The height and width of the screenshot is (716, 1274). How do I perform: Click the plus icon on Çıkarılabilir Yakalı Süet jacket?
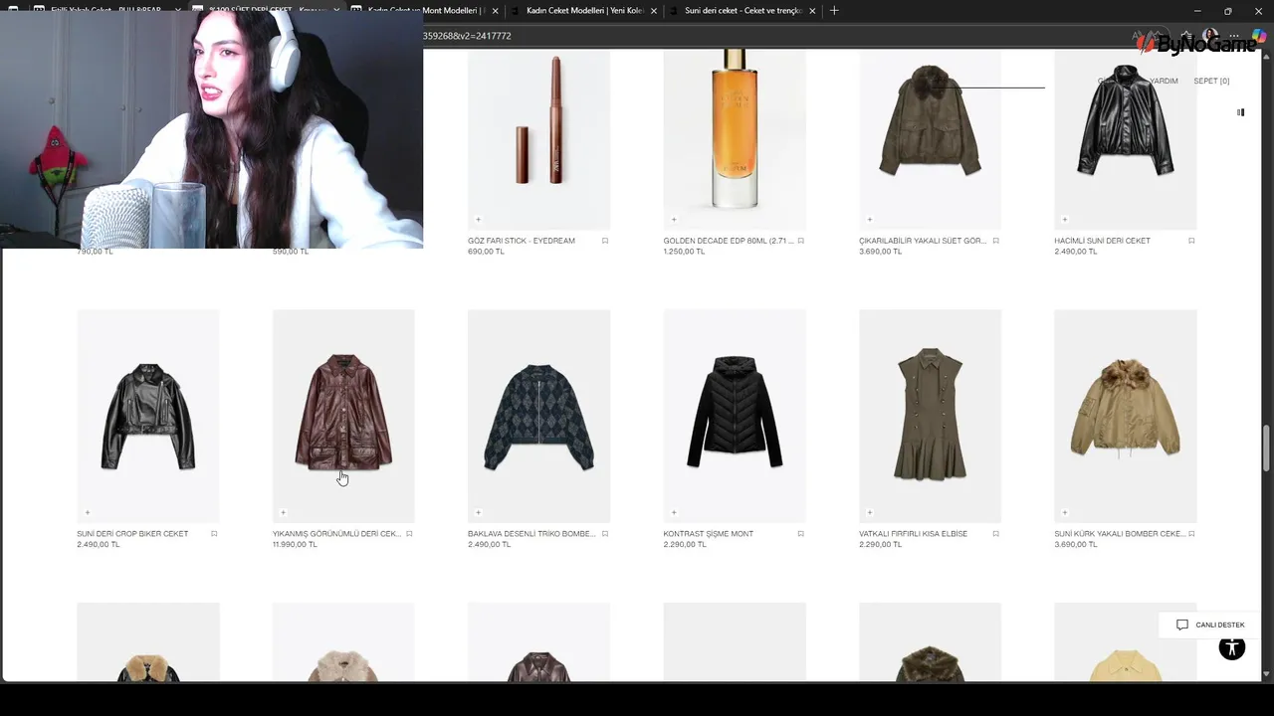pos(870,220)
